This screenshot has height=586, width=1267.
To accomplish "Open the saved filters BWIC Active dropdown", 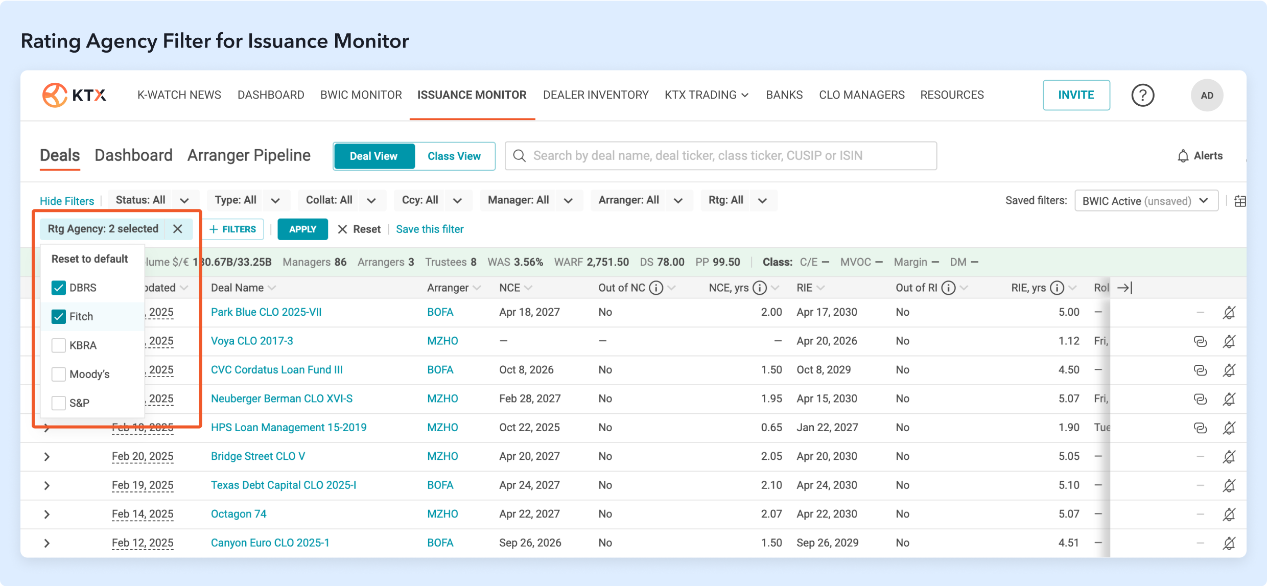I will pos(1146,201).
